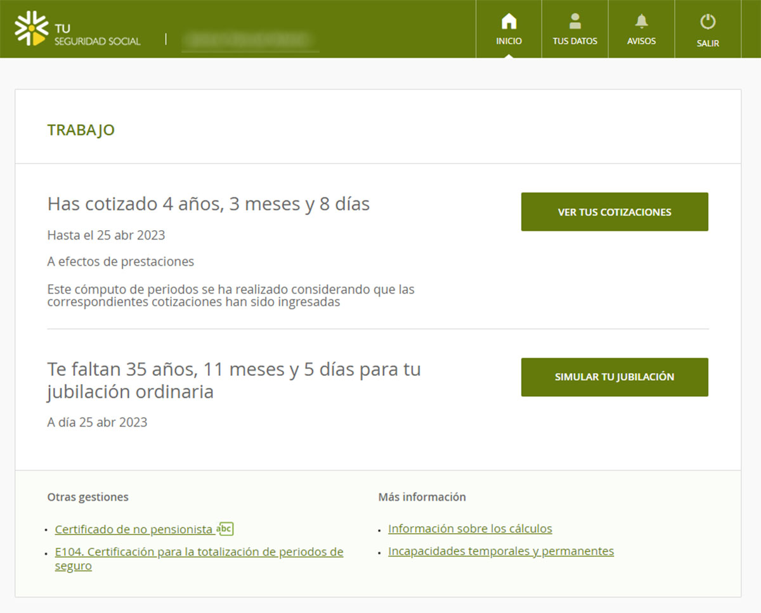Click the person icon above TUS DATOS

coord(575,21)
